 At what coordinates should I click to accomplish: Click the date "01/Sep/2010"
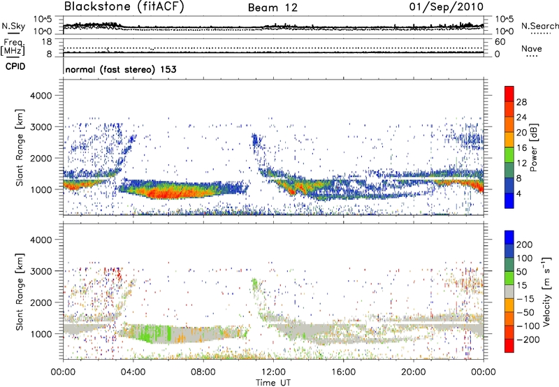(x=447, y=7)
